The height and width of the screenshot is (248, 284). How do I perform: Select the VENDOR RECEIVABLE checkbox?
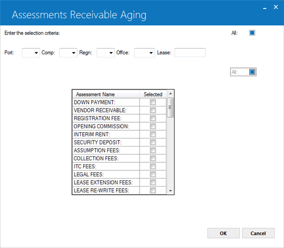153,110
